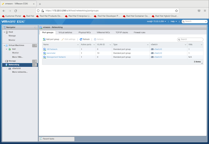Select the Port groups tab
This screenshot has width=209, height=144.
[48, 33]
